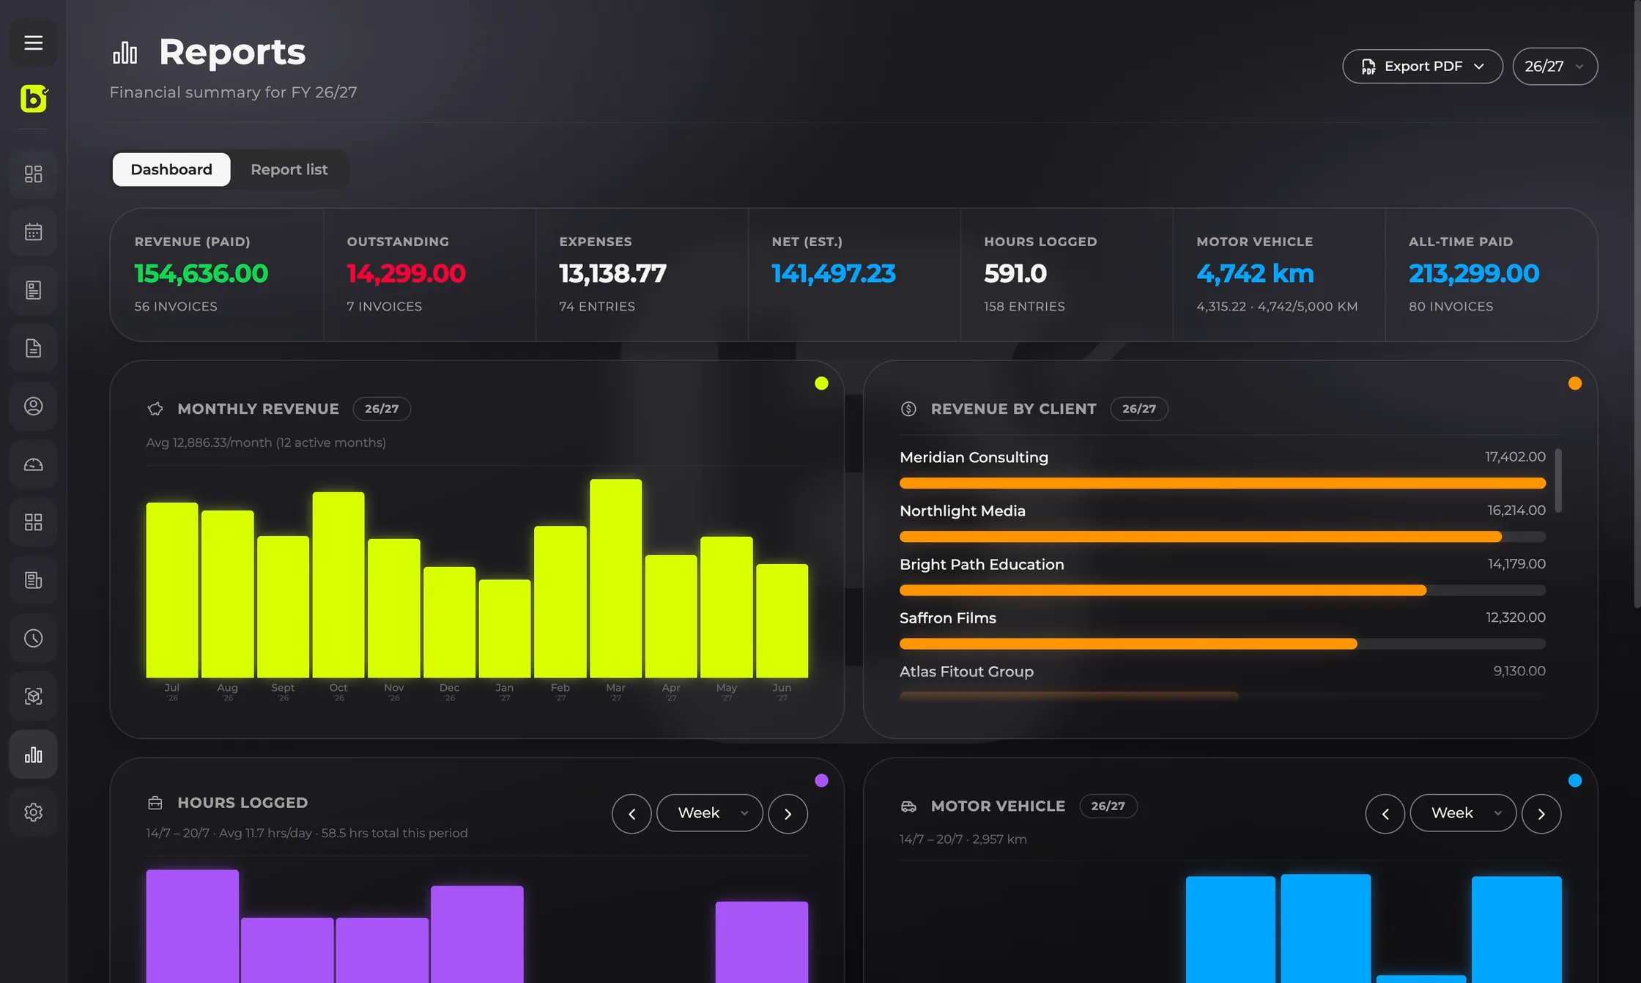Screen dimensions: 1641x983
Task: Open the calendar icon in sidebar
Action: pos(33,232)
